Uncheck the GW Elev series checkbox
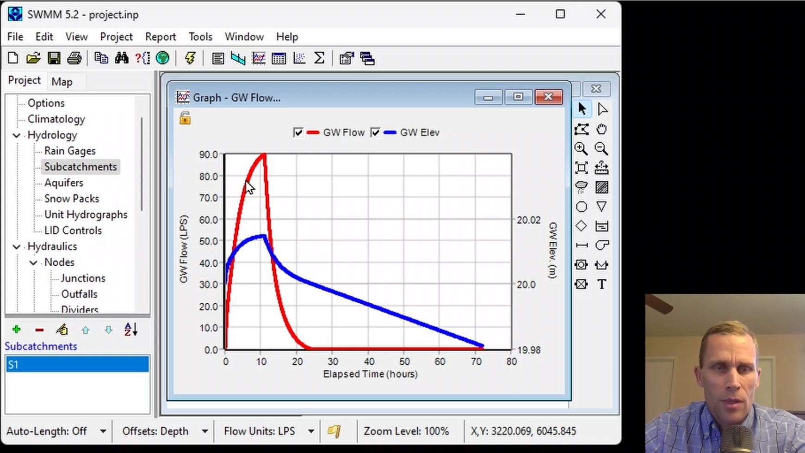 click(375, 133)
